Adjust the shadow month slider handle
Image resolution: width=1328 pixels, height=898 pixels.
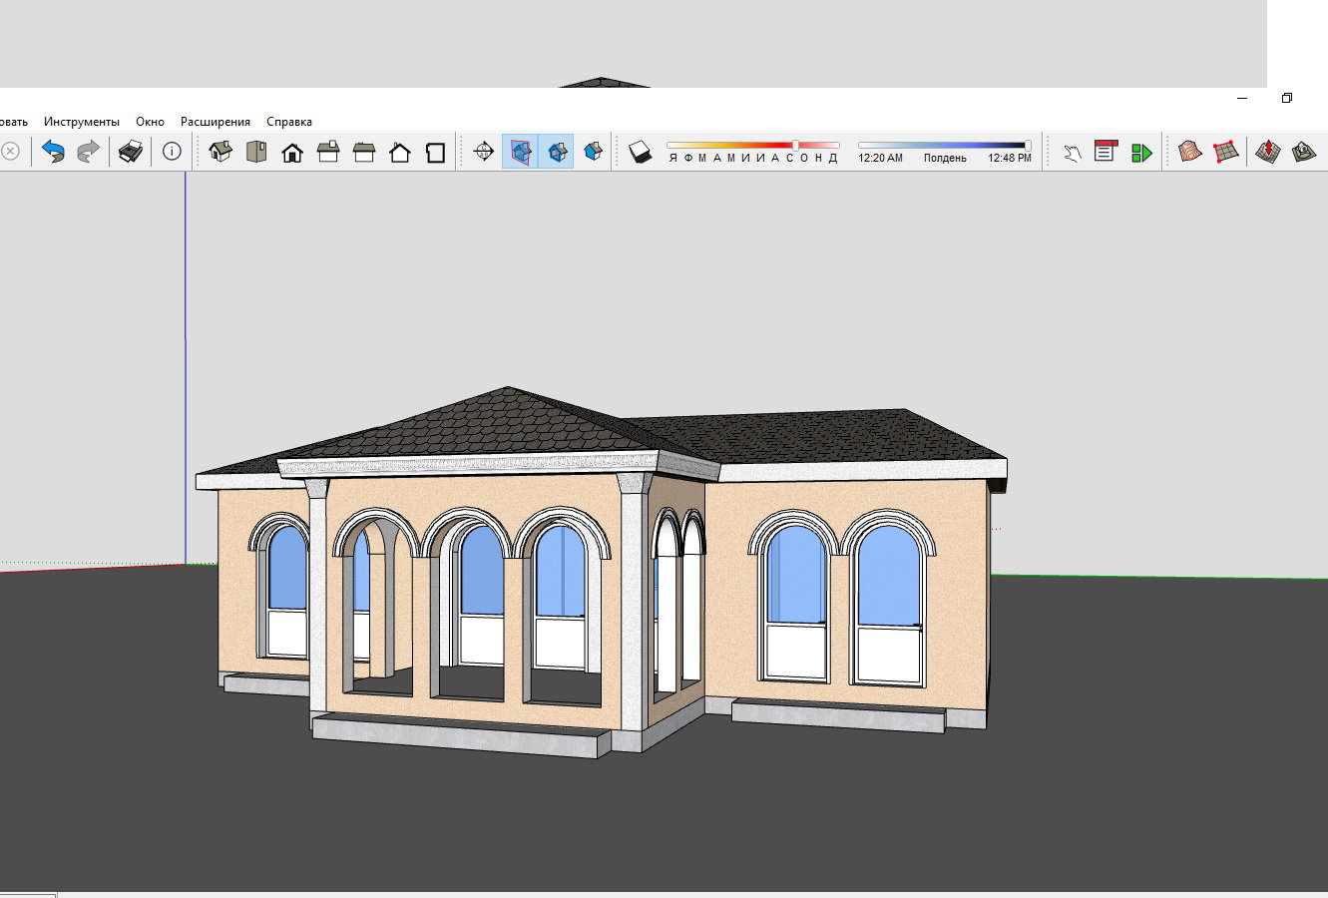(x=795, y=146)
